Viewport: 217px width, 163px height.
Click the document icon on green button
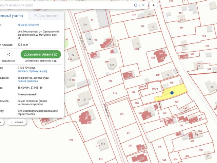(x=56, y=54)
